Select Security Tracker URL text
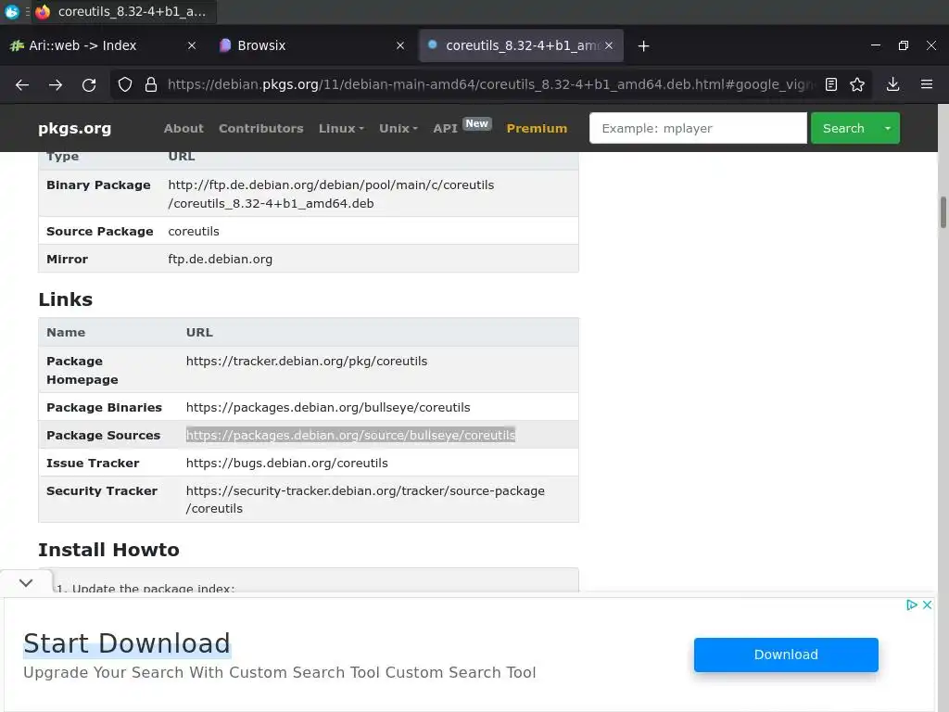 tap(365, 500)
